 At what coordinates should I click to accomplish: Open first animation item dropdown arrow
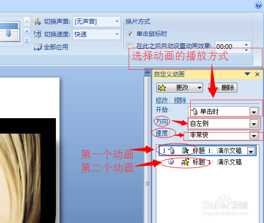(251, 151)
